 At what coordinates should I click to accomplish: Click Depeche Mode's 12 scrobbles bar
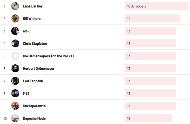tap(148, 119)
